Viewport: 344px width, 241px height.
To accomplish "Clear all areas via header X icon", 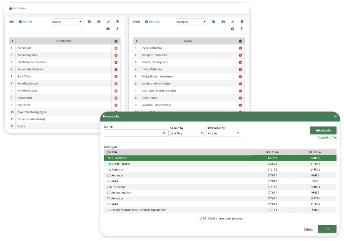I will click(x=240, y=41).
